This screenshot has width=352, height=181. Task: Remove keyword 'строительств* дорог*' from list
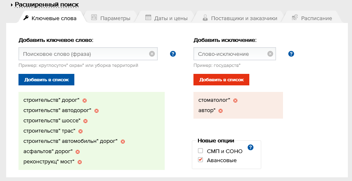85,101
